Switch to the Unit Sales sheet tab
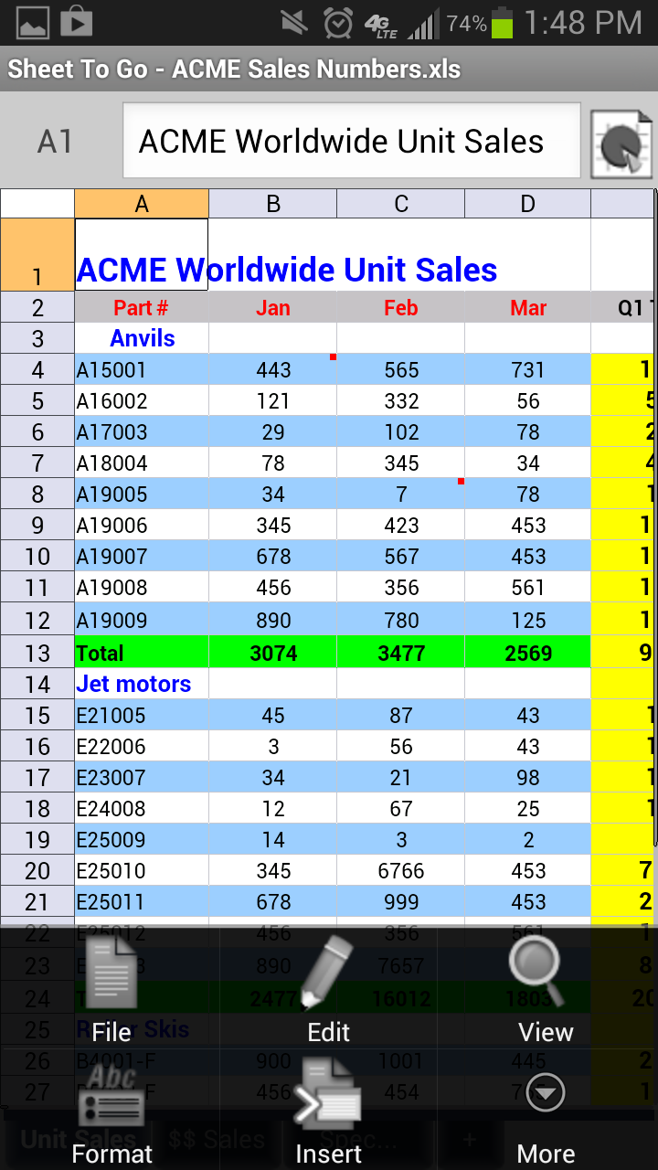The image size is (658, 1170). tap(78, 1139)
